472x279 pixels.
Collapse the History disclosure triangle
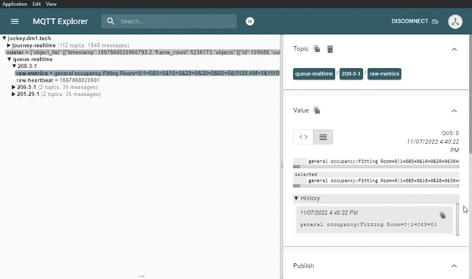[296, 198]
